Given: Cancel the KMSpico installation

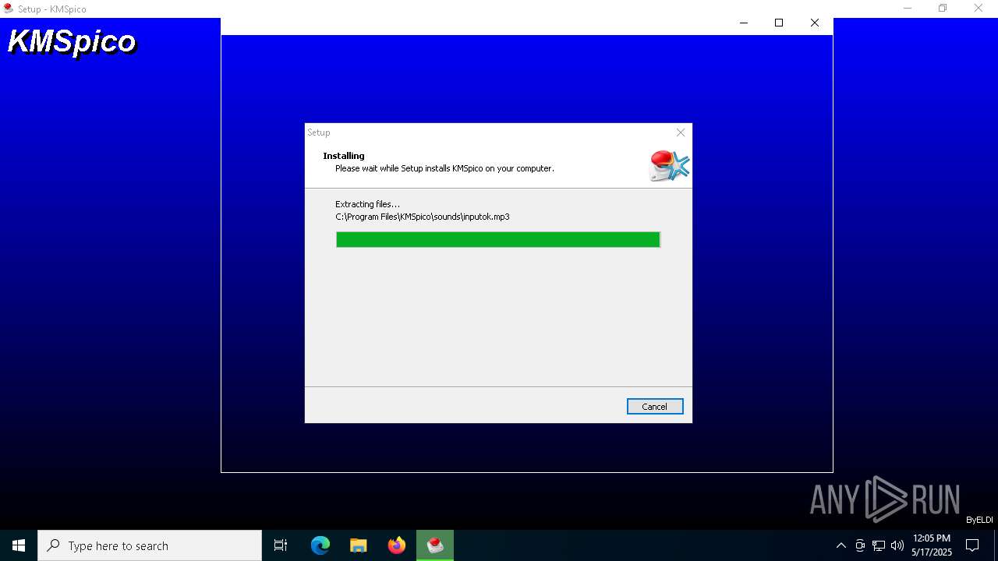Looking at the screenshot, I should click(x=655, y=407).
